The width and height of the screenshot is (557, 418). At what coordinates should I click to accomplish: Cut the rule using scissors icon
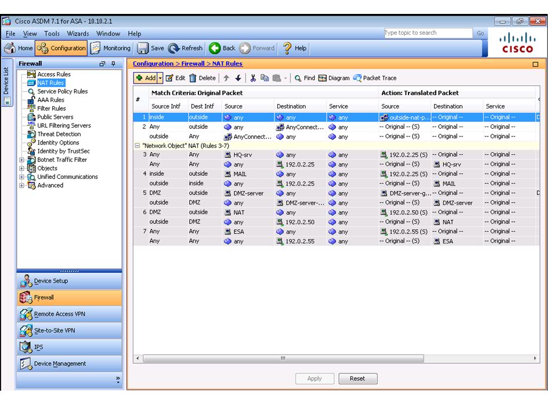(x=253, y=78)
